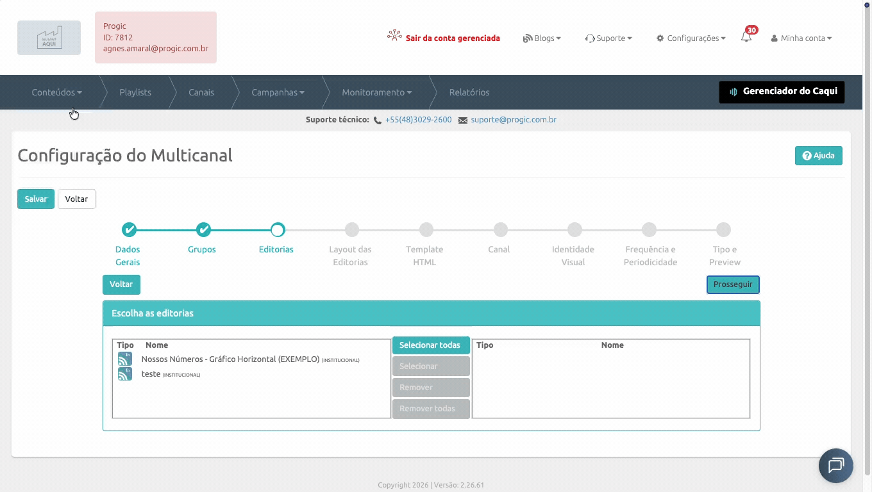Click the phone icon next to support number
872x492 pixels.
(x=378, y=120)
